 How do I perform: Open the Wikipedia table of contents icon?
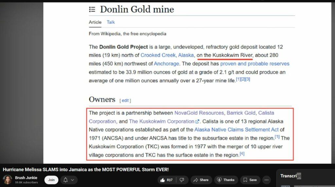pos(92,9)
